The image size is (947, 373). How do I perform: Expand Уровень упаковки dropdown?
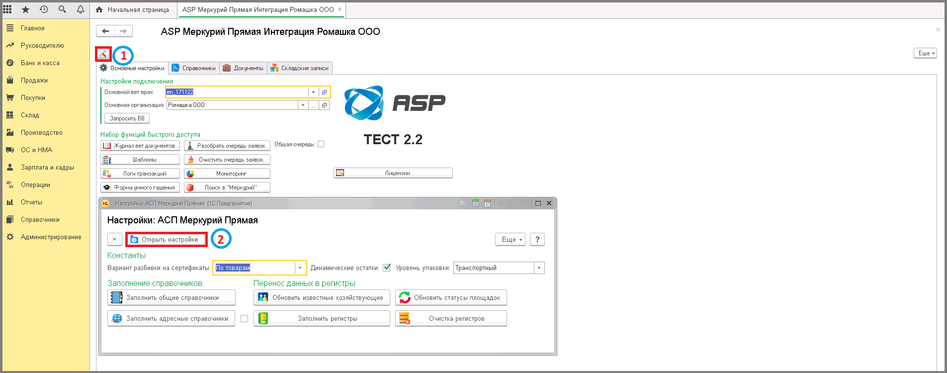tap(539, 268)
